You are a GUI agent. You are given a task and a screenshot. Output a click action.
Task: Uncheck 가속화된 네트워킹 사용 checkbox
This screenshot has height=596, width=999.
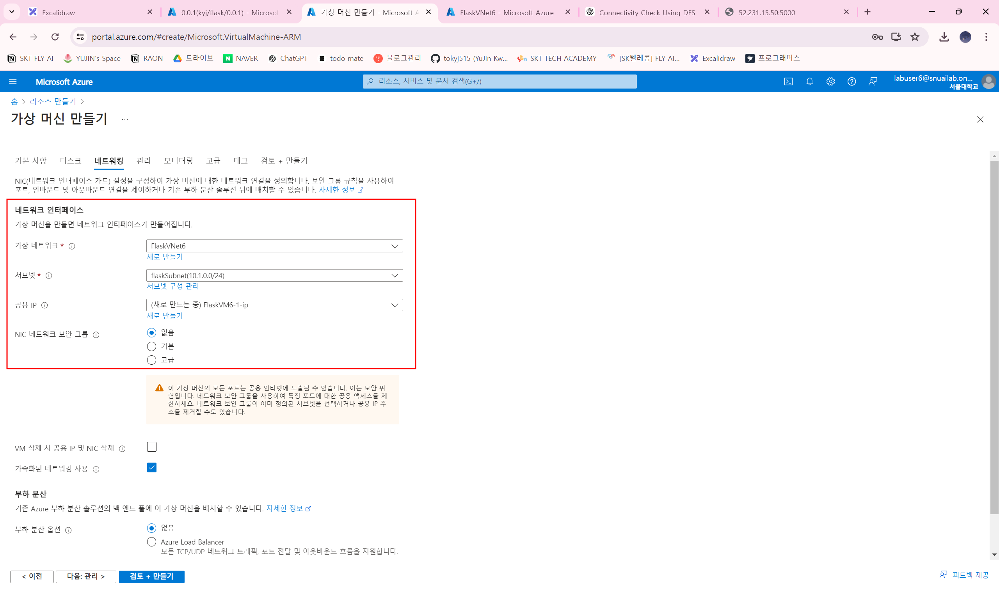(151, 468)
